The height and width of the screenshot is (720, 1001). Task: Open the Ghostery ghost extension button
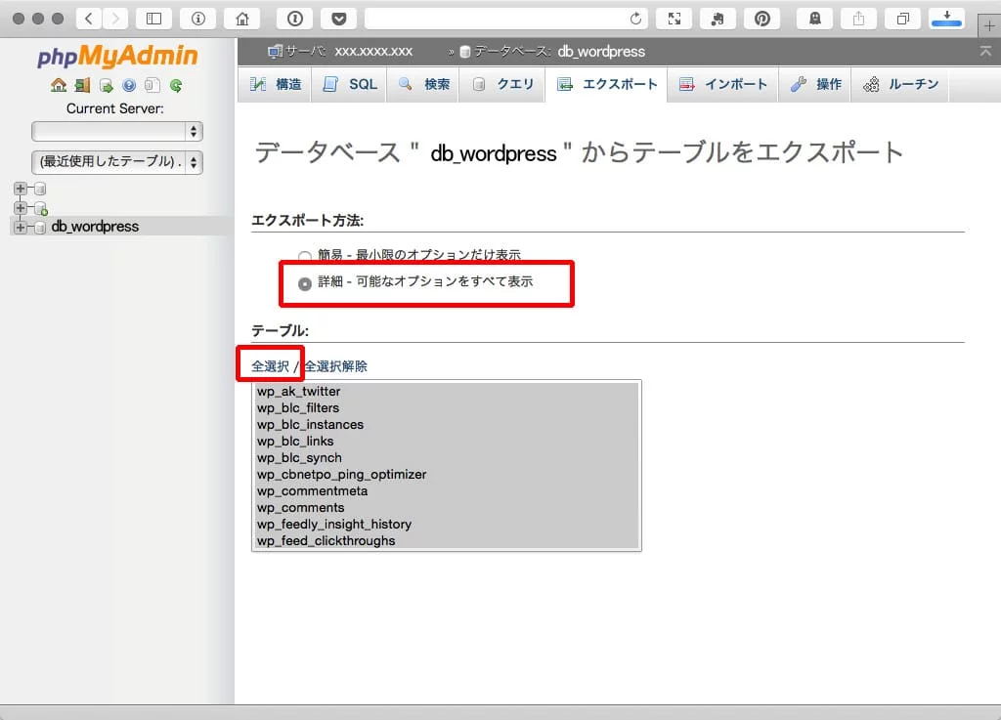(x=815, y=19)
